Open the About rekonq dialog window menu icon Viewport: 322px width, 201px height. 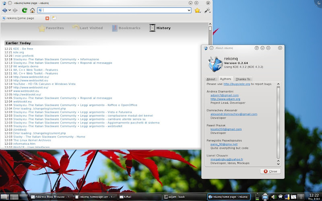tap(206, 48)
